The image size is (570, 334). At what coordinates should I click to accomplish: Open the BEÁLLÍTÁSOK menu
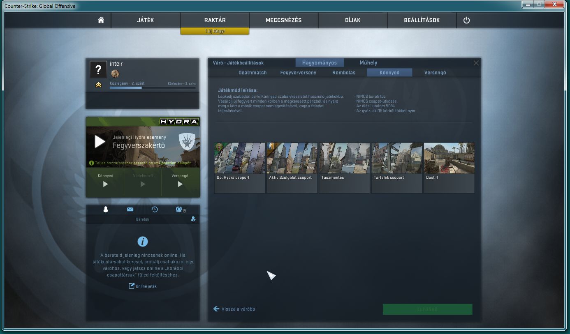[x=422, y=20]
